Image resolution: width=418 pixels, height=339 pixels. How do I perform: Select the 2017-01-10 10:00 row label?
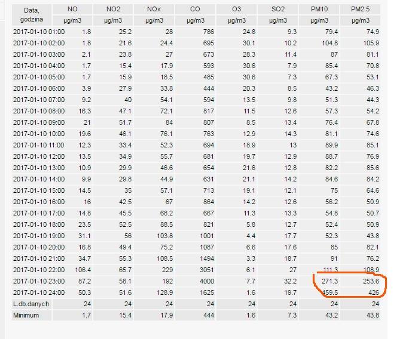pyautogui.click(x=39, y=134)
